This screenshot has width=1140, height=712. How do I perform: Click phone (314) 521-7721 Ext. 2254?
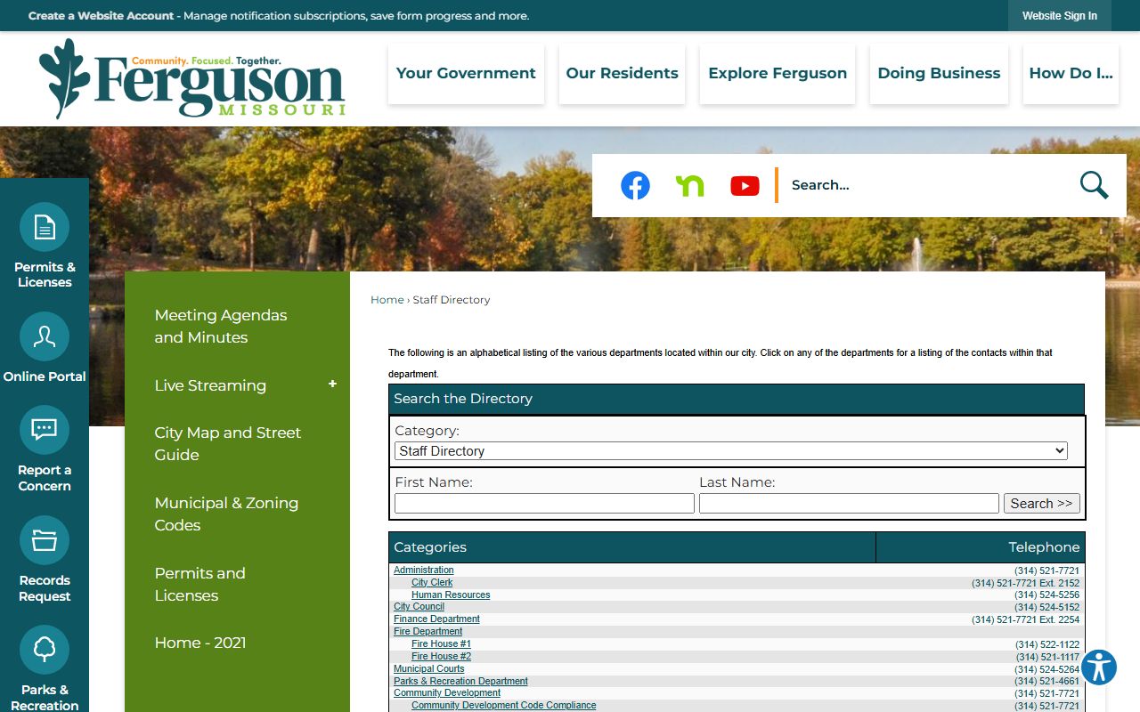pyautogui.click(x=1025, y=619)
